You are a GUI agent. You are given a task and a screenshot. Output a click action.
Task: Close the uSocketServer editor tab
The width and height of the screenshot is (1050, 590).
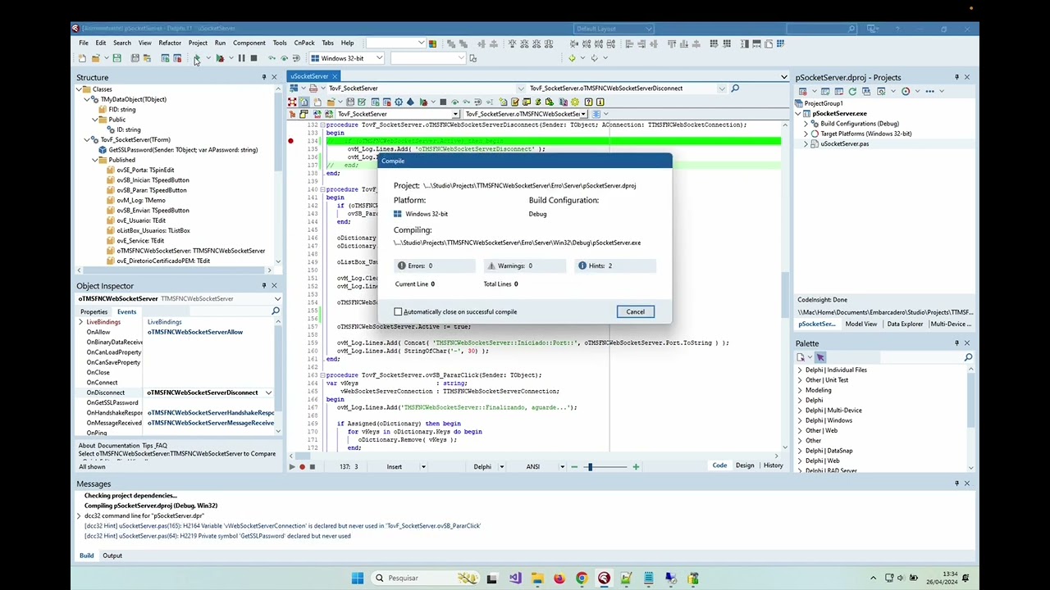(335, 76)
